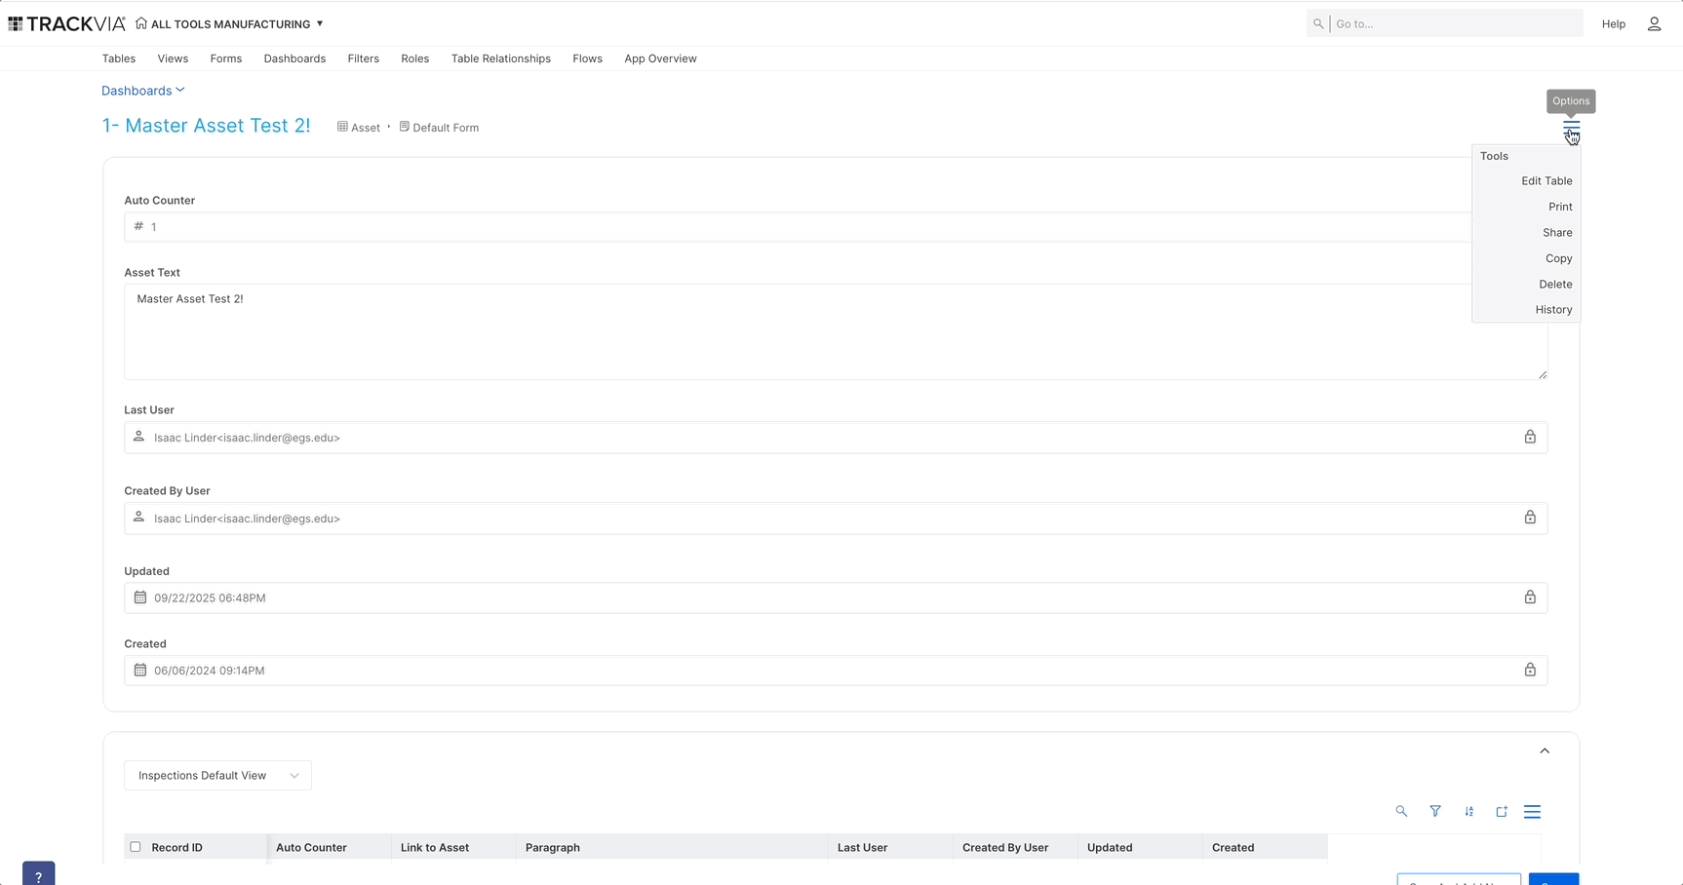This screenshot has width=1683, height=885.
Task: Click the user profile icon in the header
Action: [x=1654, y=24]
